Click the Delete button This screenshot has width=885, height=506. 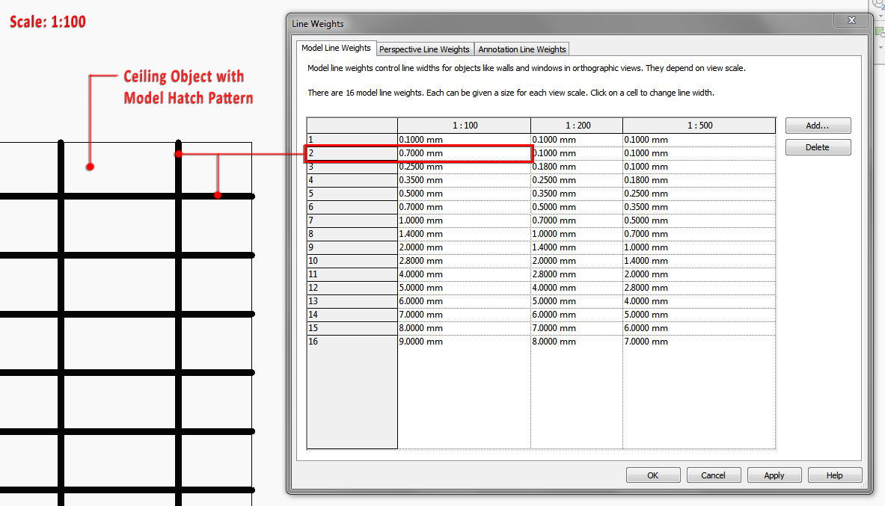point(818,147)
